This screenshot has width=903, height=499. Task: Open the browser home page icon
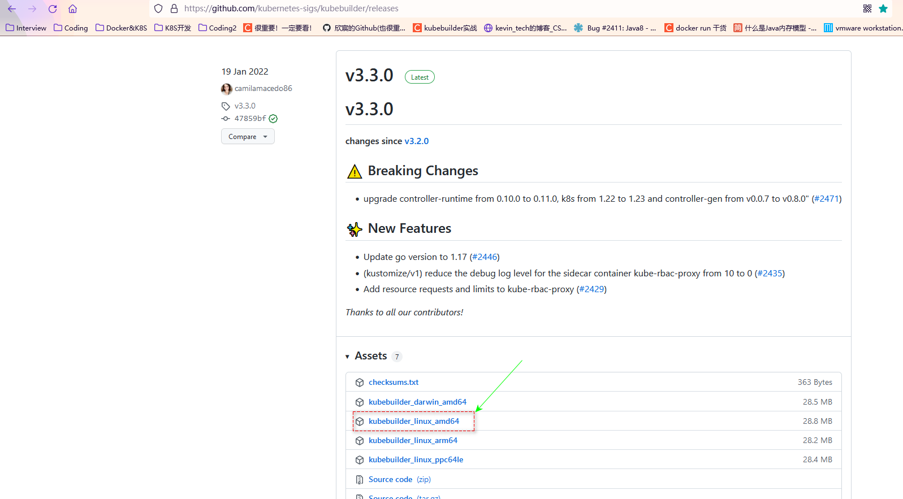click(72, 8)
